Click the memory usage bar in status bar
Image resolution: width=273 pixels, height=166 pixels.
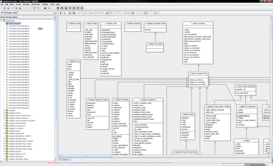[x=258, y=165]
